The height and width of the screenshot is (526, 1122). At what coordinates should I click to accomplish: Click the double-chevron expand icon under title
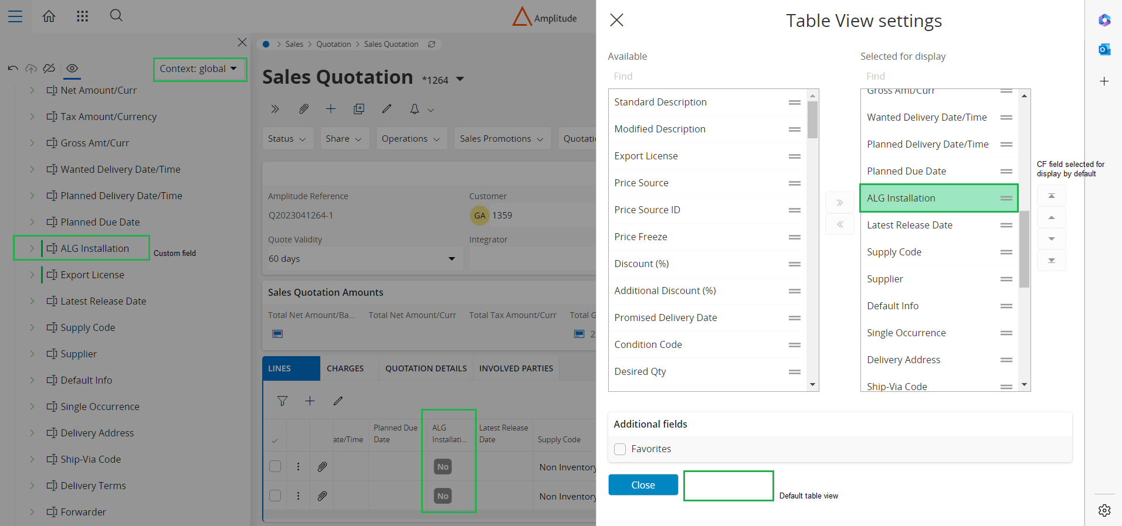[x=275, y=109]
